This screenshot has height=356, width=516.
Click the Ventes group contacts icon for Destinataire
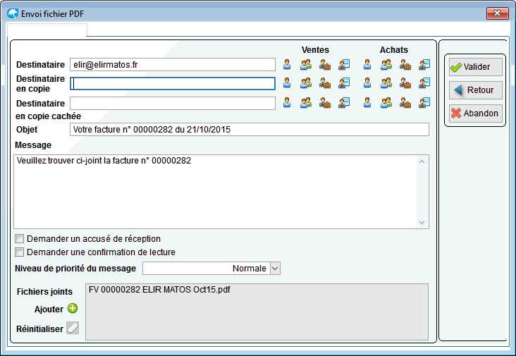point(306,64)
